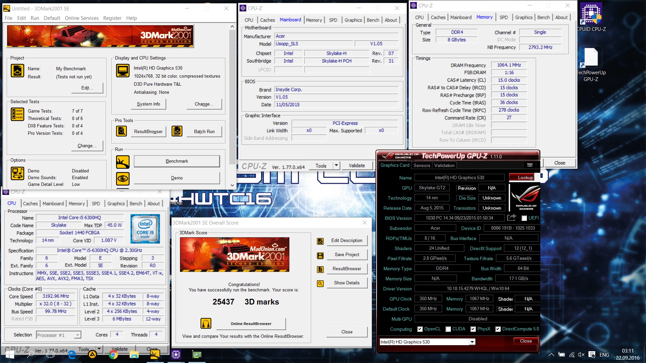Click the Selected Tests checklist icon
646x363 pixels.
tap(17, 114)
